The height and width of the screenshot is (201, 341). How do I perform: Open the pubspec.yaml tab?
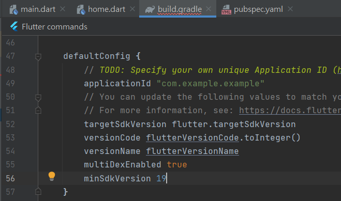click(x=258, y=9)
